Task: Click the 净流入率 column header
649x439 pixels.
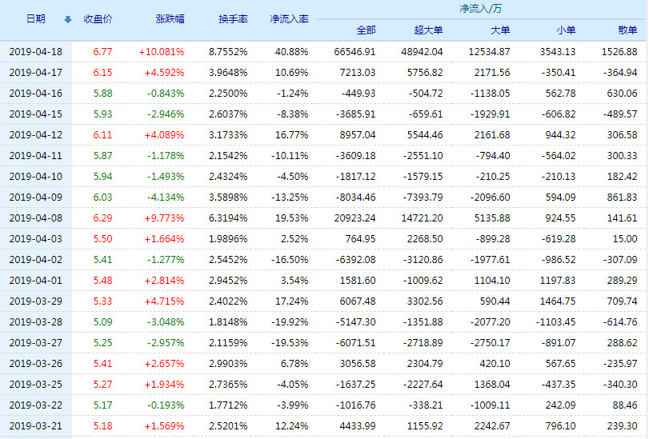Action: tap(289, 18)
